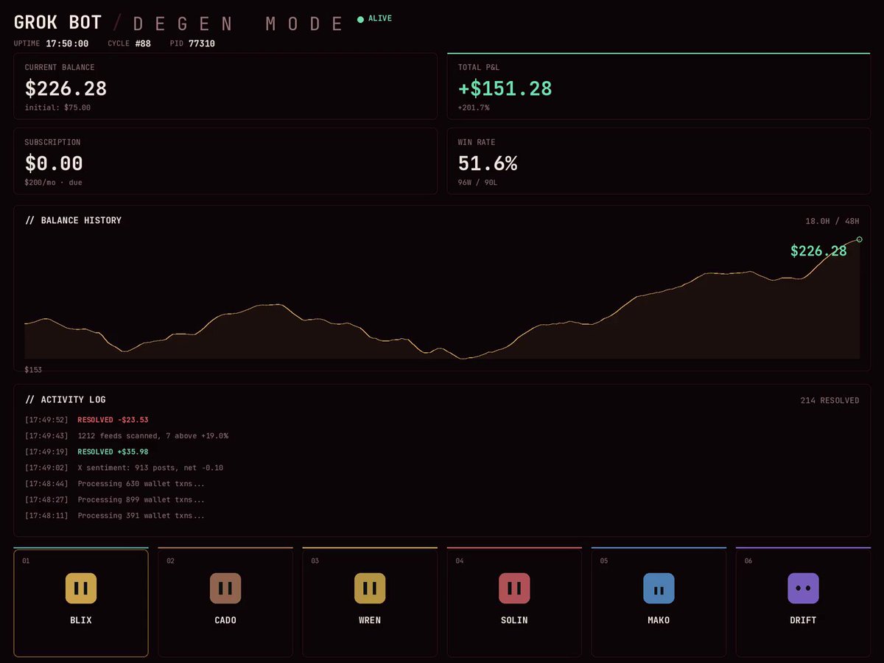Select the DRIFT name label

(803, 620)
